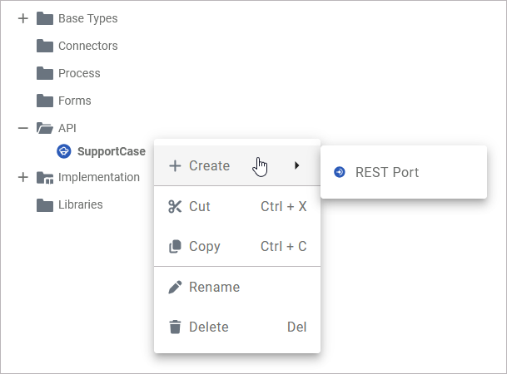Click the trash Delete icon
The height and width of the screenshot is (374, 507).
[175, 327]
